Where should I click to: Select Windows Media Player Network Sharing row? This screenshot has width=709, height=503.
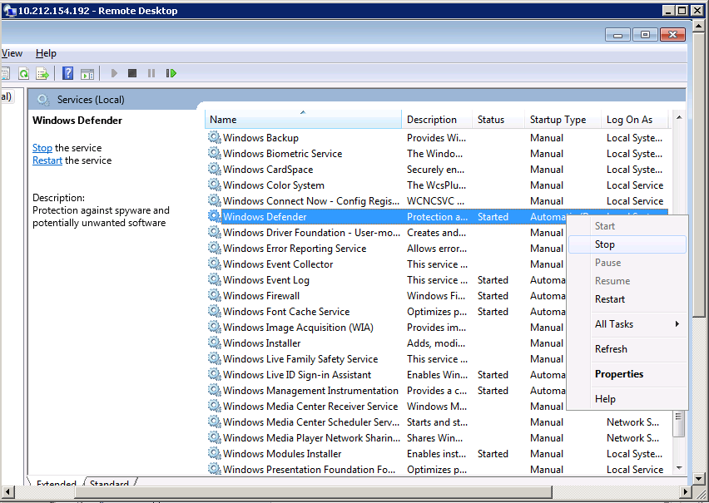click(437, 438)
